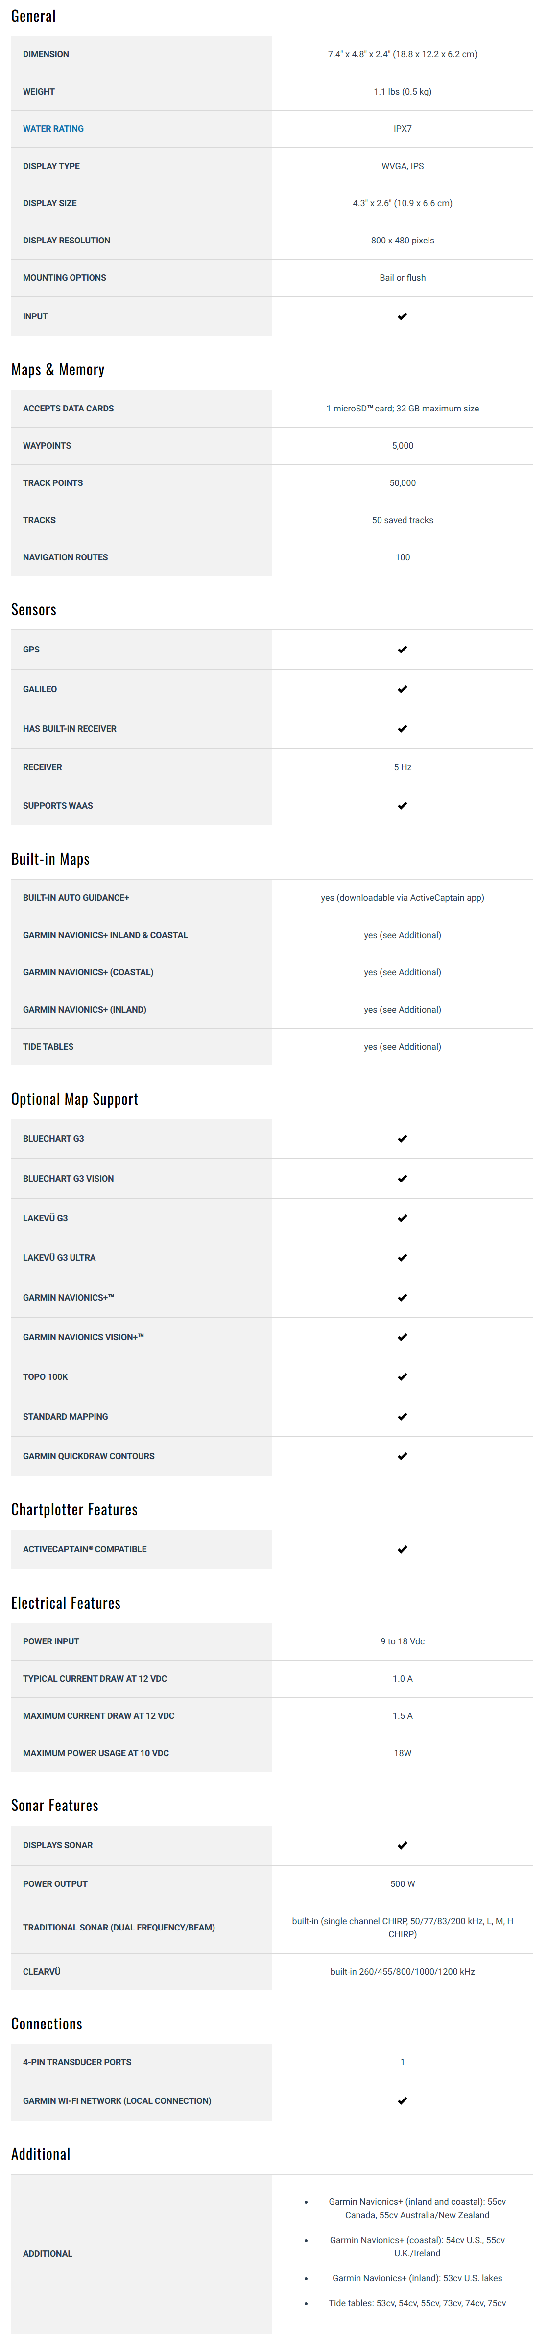Click the Built-In Auto Guidance+ label
Screen dimensions: 548x2340
tap(75, 897)
